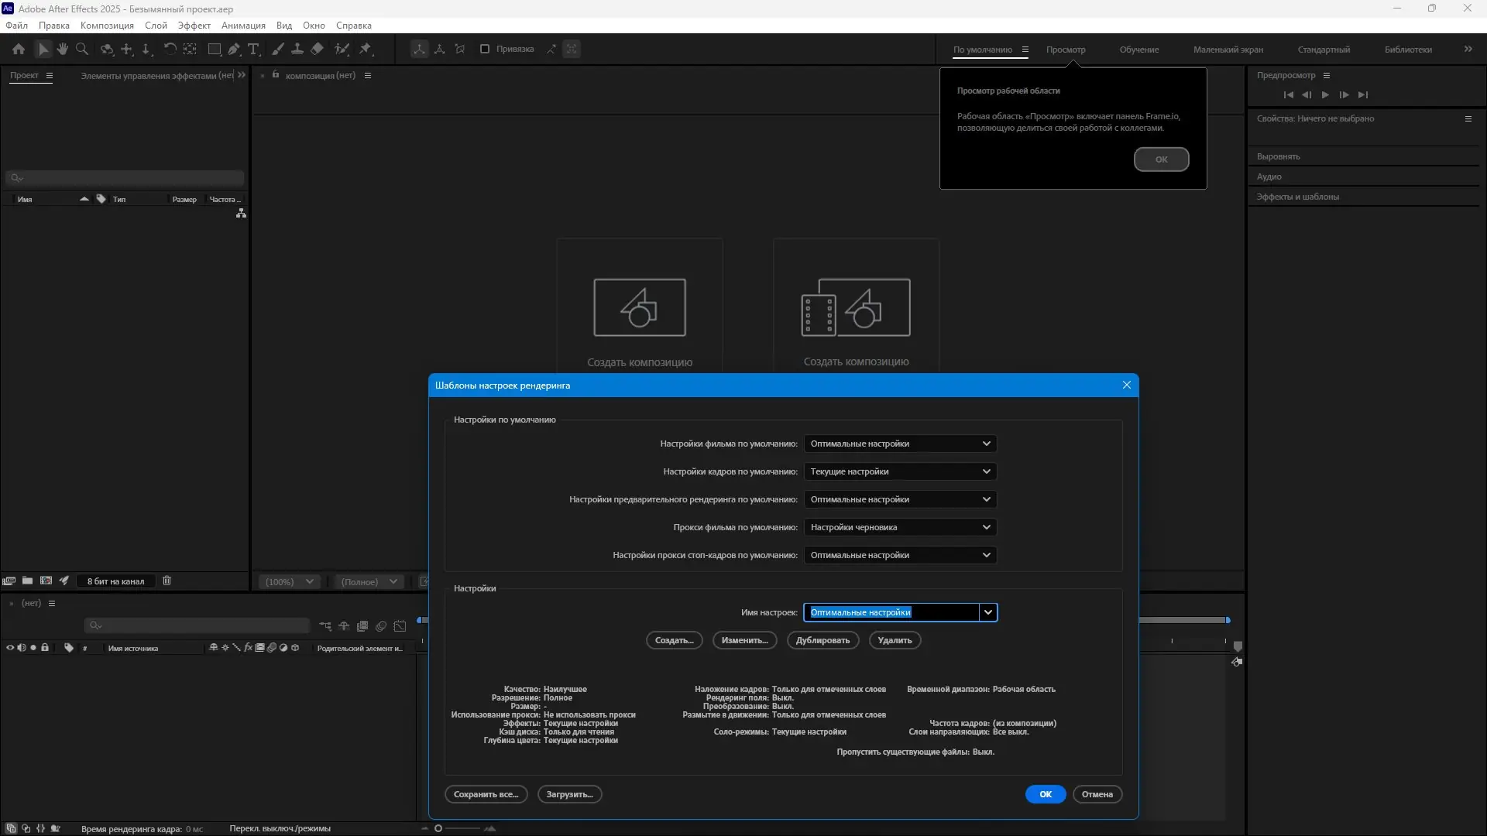Select the Hand tool
This screenshot has height=836, width=1487.
(62, 49)
